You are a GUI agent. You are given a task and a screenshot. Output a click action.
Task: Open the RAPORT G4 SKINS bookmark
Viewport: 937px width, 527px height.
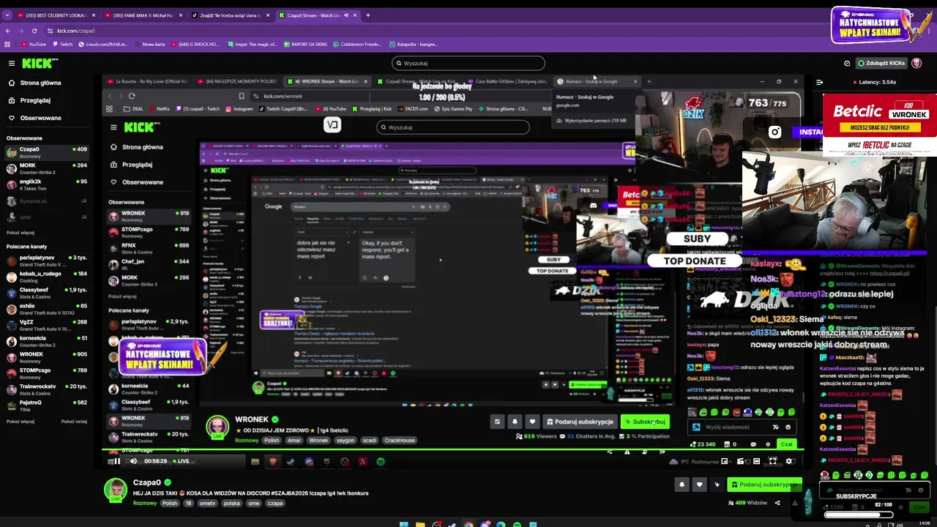pos(305,44)
